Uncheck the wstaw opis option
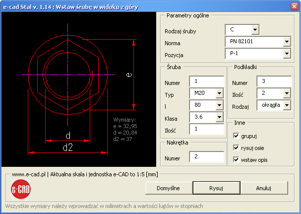Viewport: 301px width, 214px height. pos(237,159)
